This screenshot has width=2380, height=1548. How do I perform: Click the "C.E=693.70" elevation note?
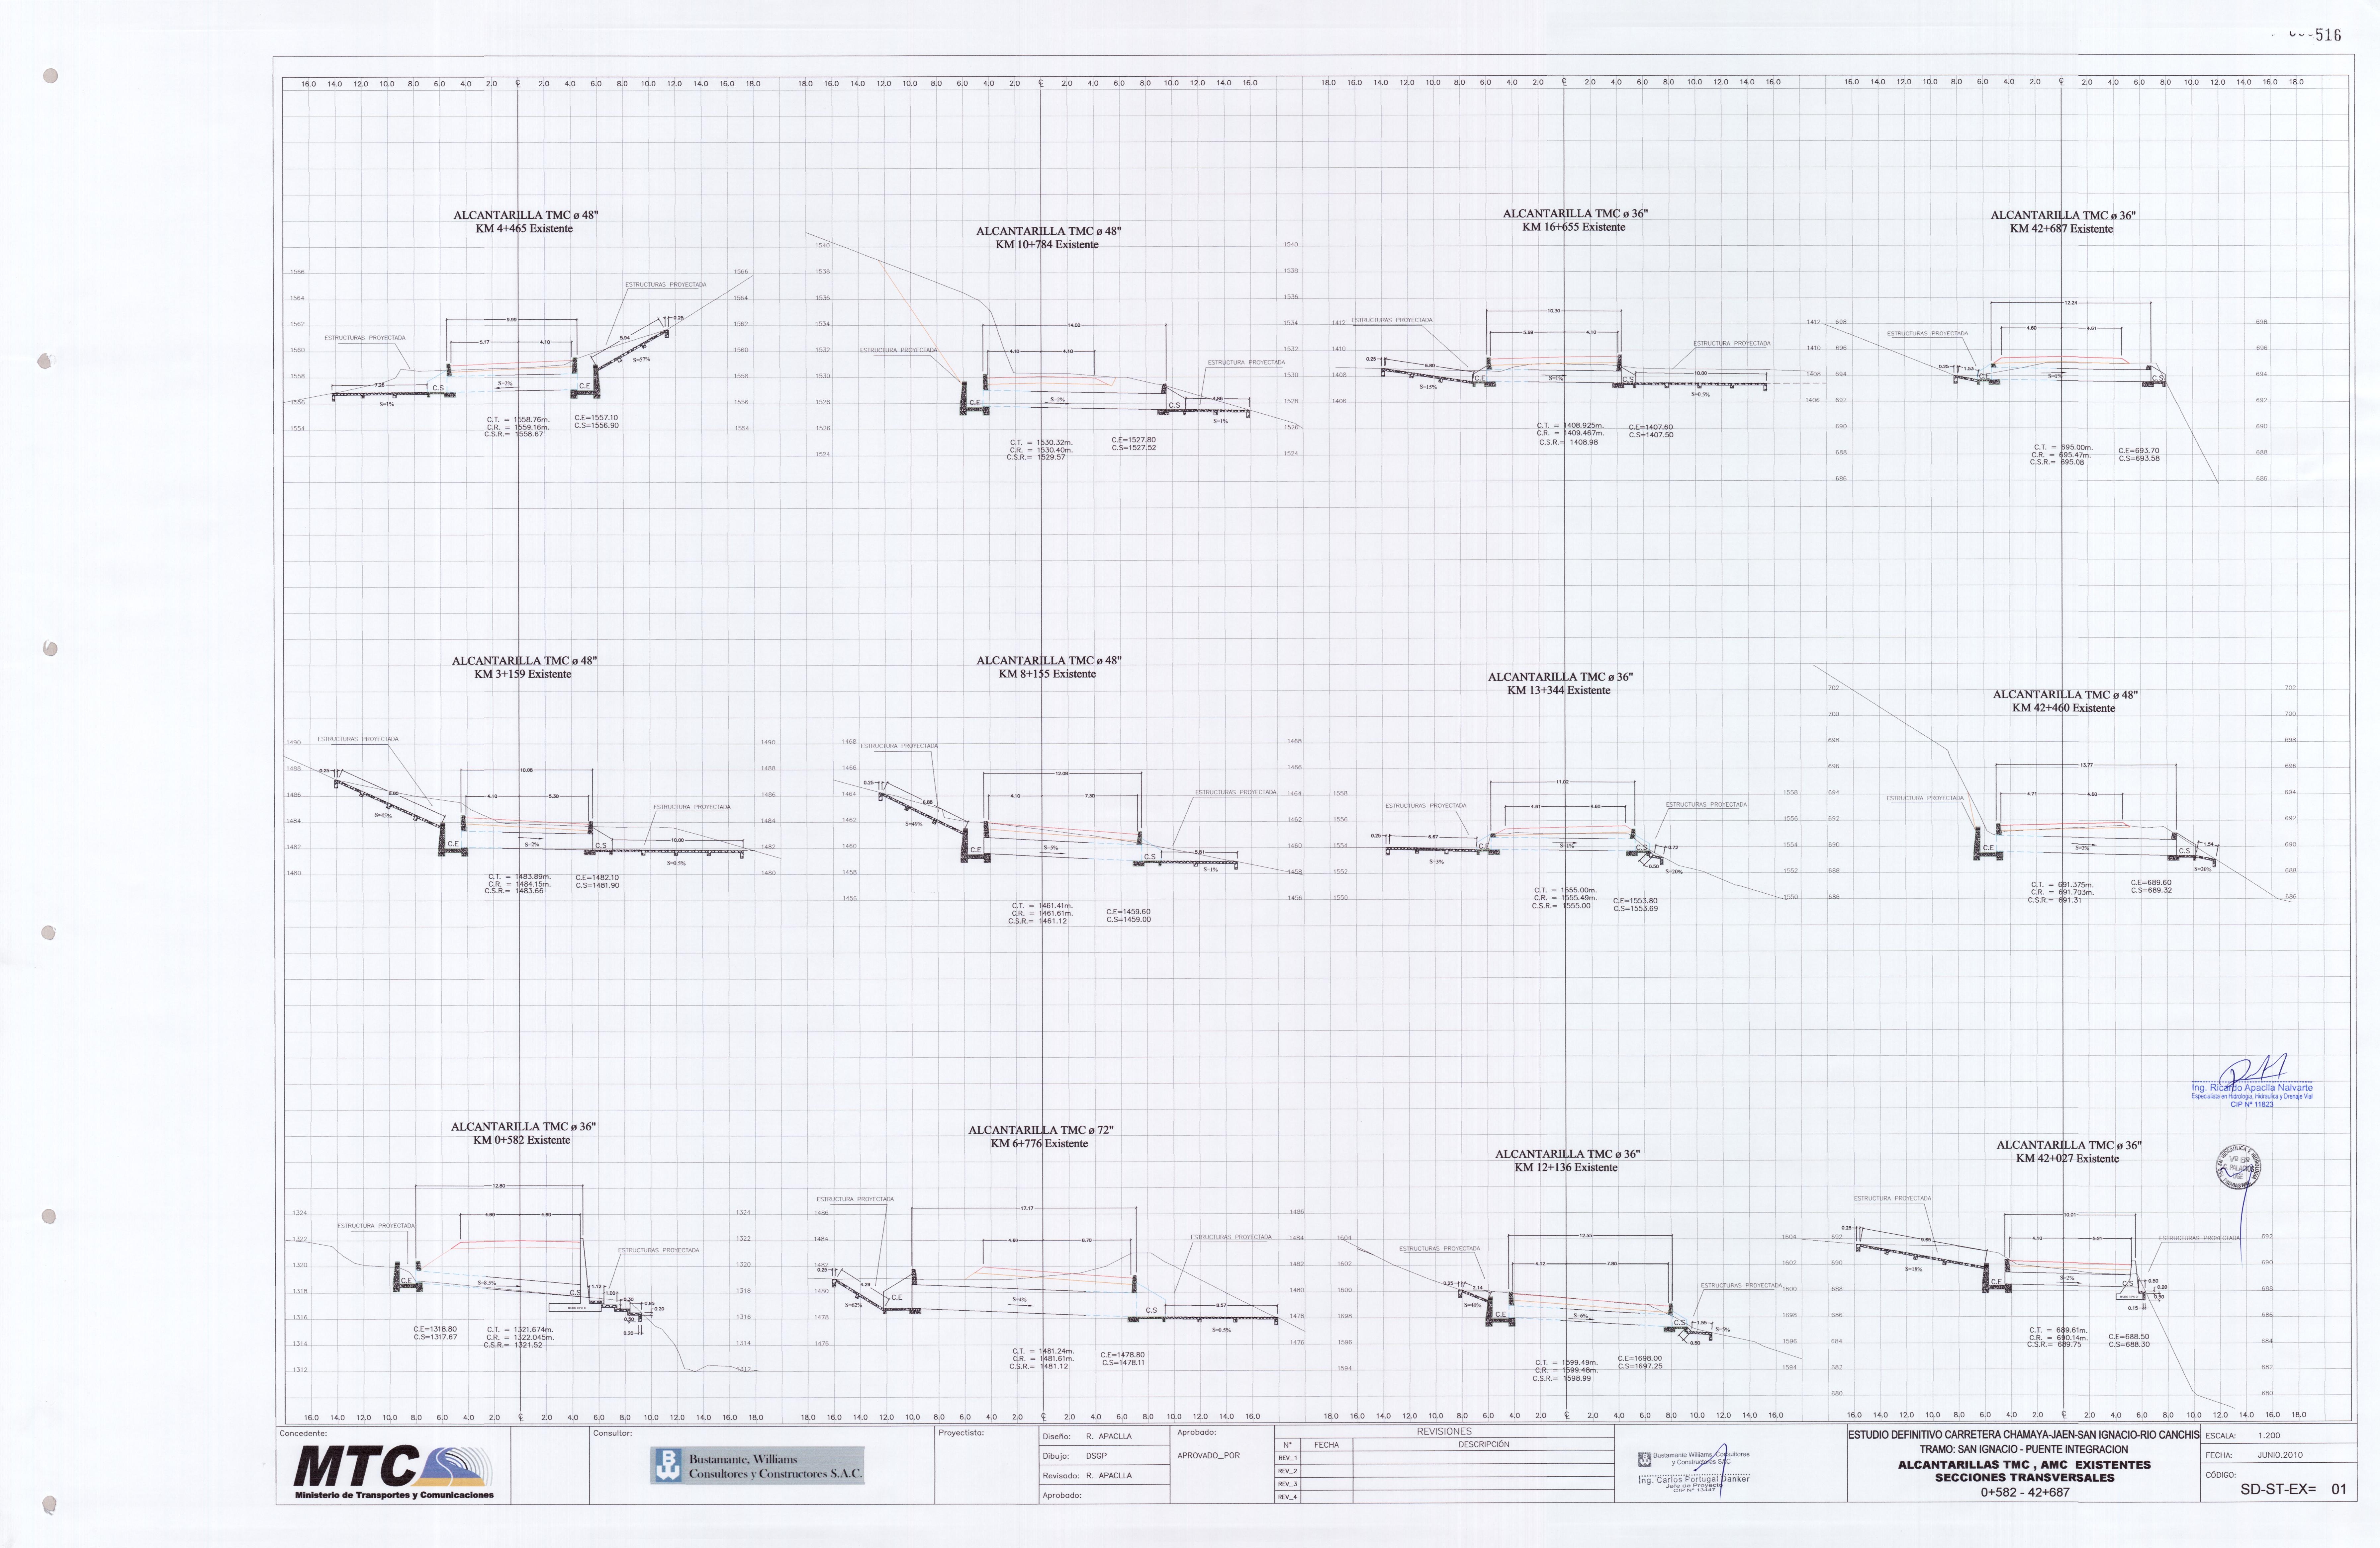coord(2139,451)
